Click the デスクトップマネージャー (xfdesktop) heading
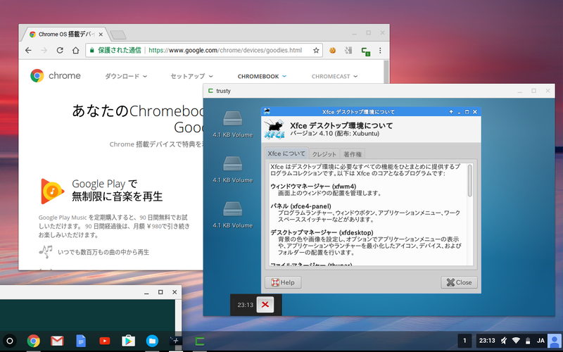 coord(322,232)
